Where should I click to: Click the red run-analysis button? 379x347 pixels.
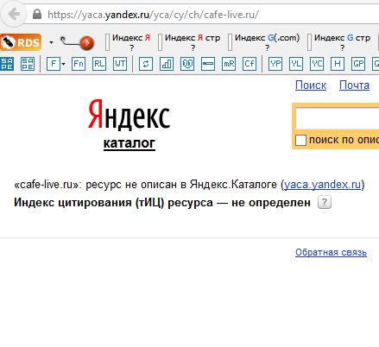click(86, 43)
